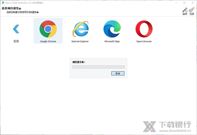
Task: Click the Opera Browser label text
Action: click(144, 41)
